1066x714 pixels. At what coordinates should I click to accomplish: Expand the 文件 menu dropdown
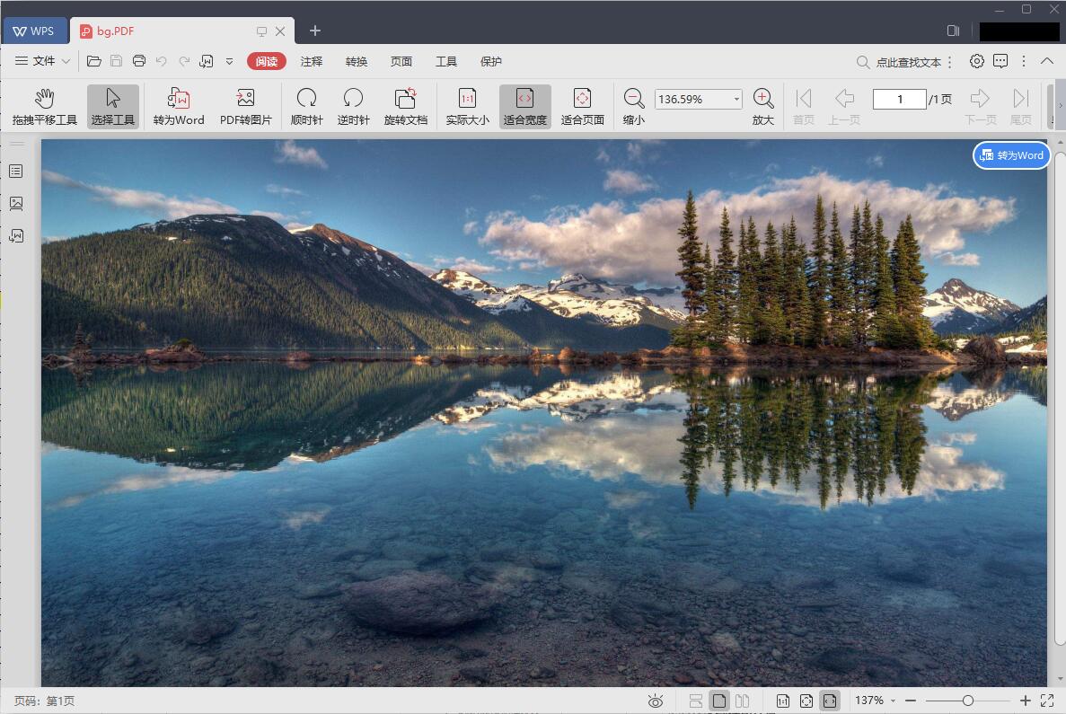point(43,61)
